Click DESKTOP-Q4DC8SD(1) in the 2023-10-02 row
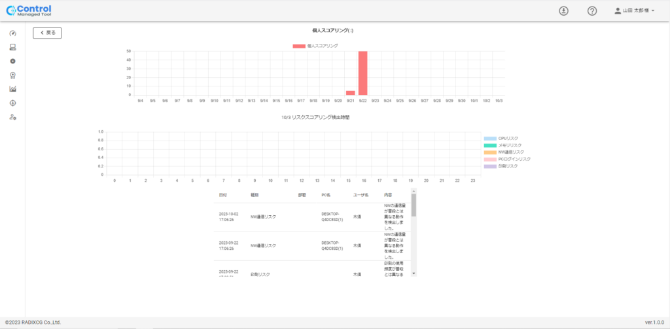 332,216
